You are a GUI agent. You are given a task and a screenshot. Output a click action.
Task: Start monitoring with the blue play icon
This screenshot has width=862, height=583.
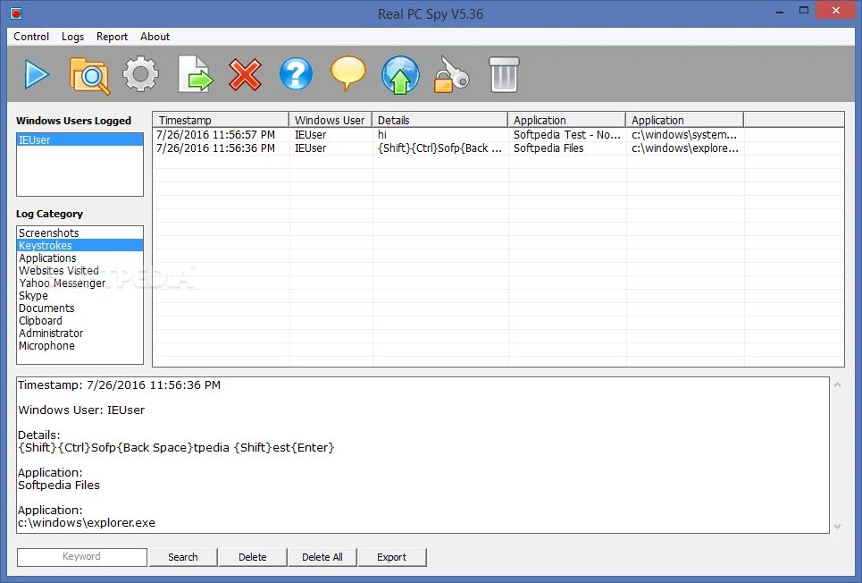click(x=37, y=74)
